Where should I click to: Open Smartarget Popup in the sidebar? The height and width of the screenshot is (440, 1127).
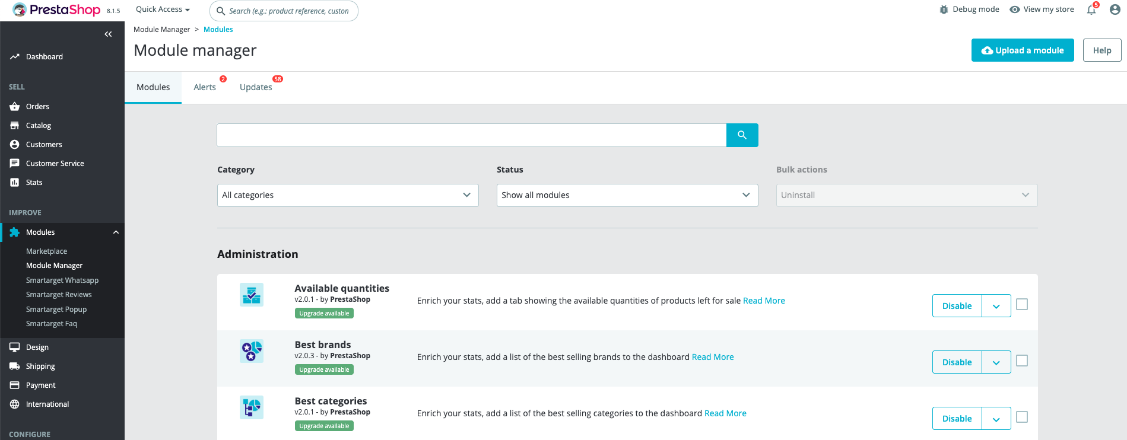click(x=56, y=310)
